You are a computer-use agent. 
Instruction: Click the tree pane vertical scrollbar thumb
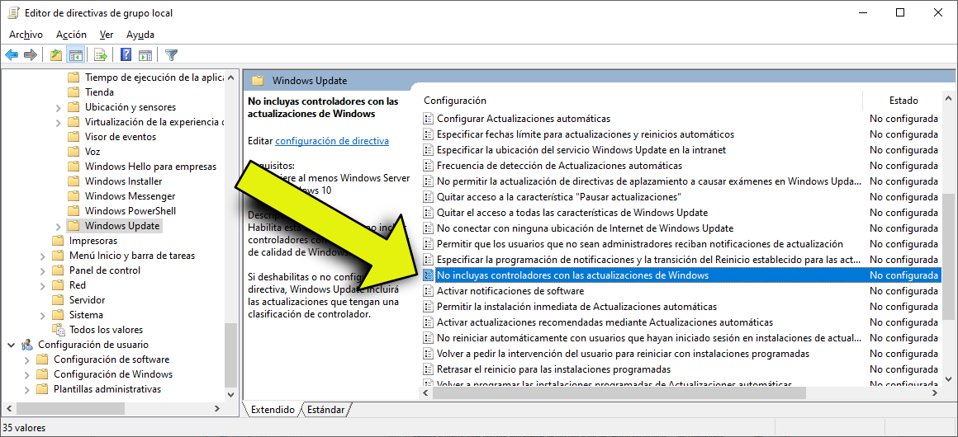point(230,355)
